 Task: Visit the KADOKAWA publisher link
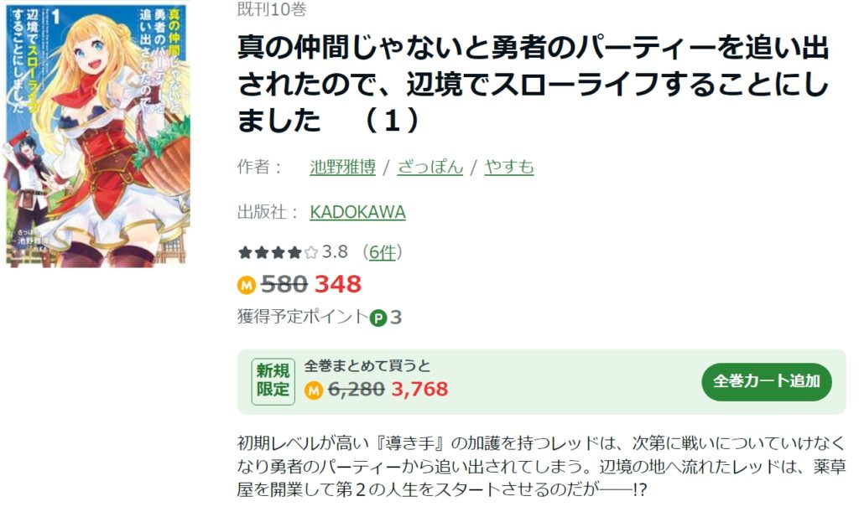(x=357, y=212)
